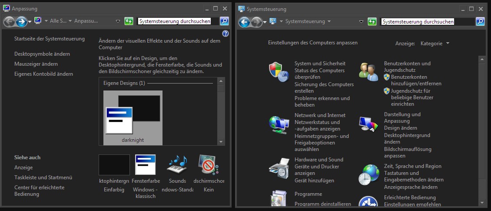The width and height of the screenshot is (491, 211).
Task: Click the Sounds music notes icon
Action: click(177, 164)
